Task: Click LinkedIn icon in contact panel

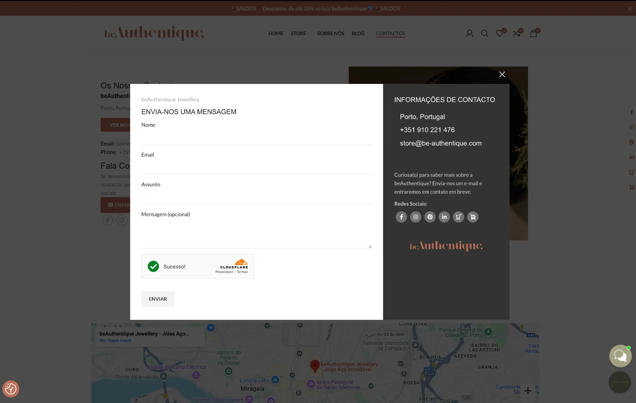Action: [444, 217]
